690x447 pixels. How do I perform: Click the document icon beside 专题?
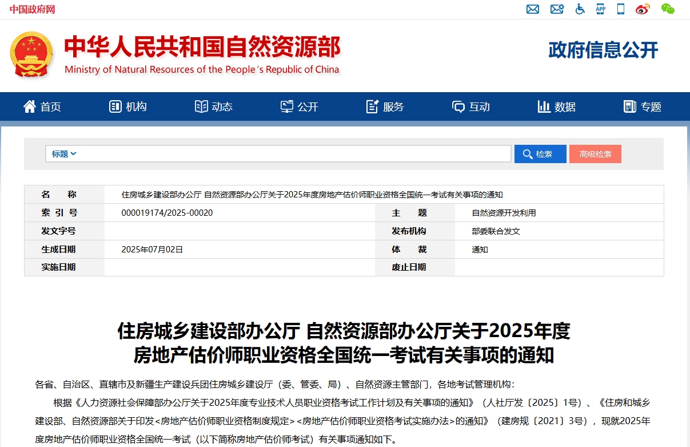point(630,106)
